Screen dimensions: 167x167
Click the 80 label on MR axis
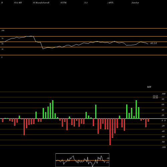pos(163,99)
